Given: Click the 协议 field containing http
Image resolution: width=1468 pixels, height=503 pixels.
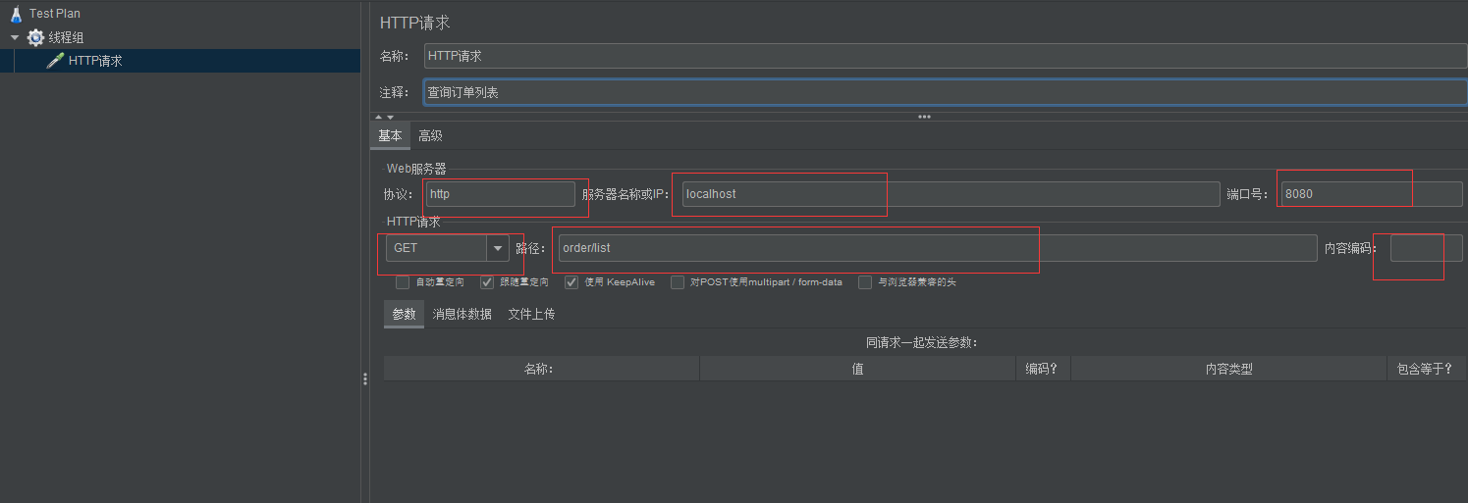Looking at the screenshot, I should (501, 194).
